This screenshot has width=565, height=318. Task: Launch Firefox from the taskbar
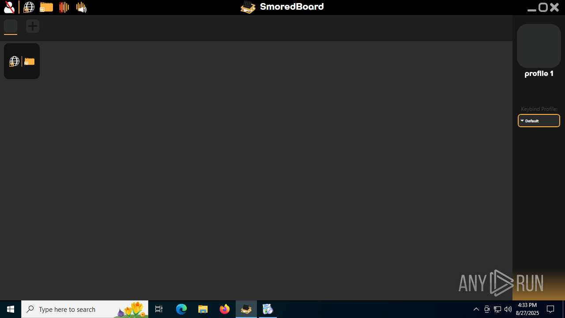225,309
